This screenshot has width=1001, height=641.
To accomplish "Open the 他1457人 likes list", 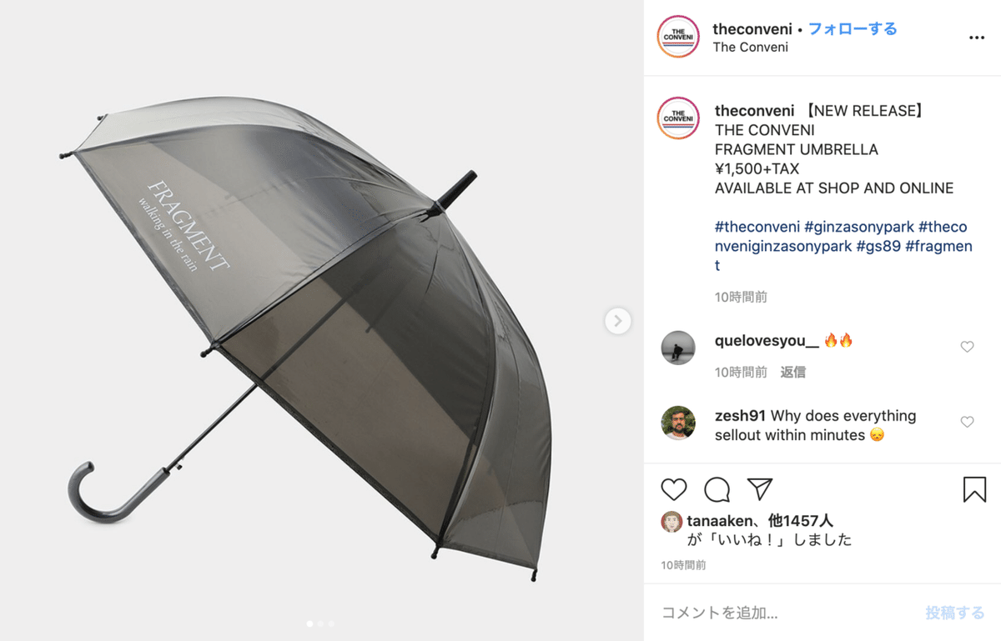I will pyautogui.click(x=800, y=521).
